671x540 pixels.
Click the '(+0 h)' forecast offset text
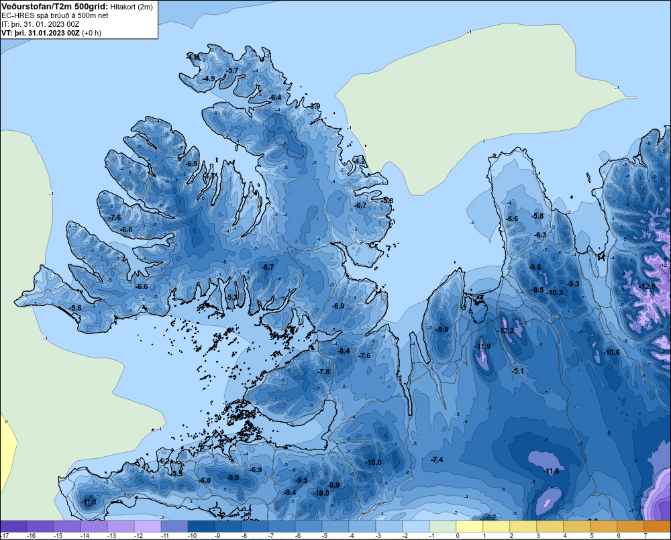[91, 33]
